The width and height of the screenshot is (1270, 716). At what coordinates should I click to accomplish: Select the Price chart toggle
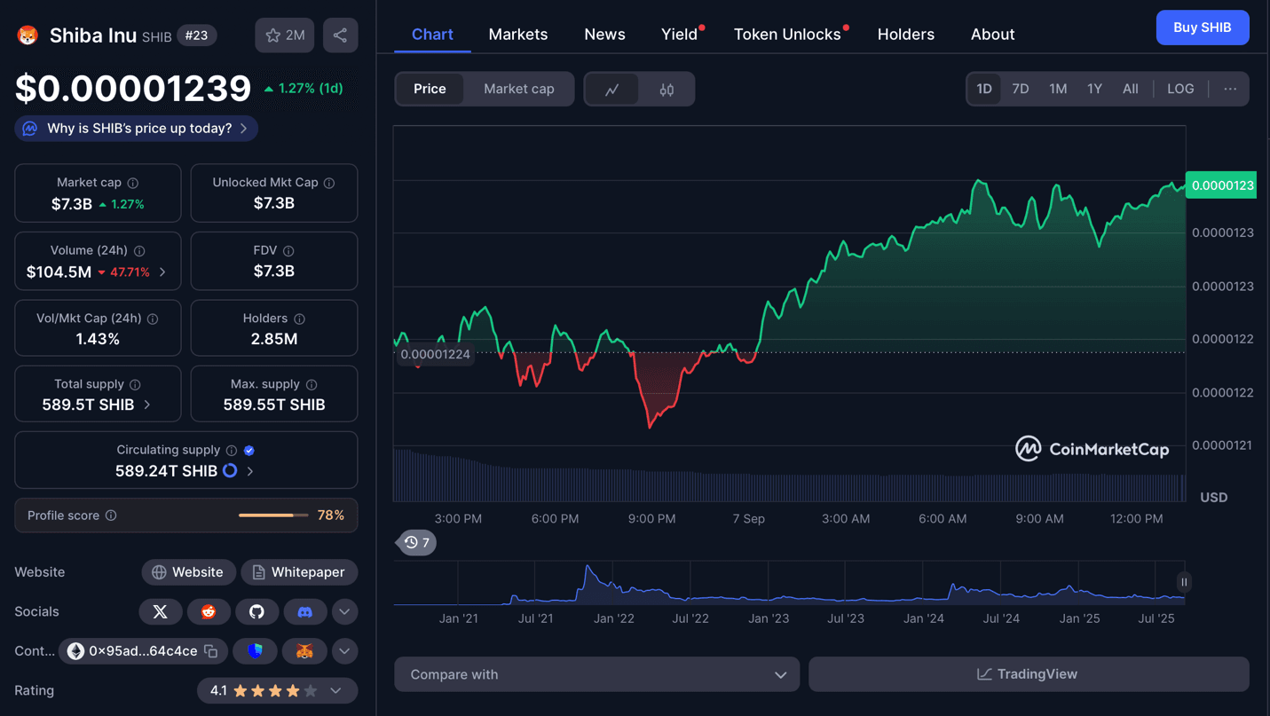point(430,89)
